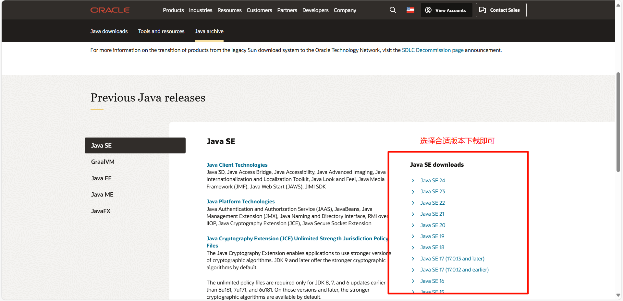This screenshot has height=301, width=623.
Task: Follow the SDLC Decommission page link
Action: 433,50
